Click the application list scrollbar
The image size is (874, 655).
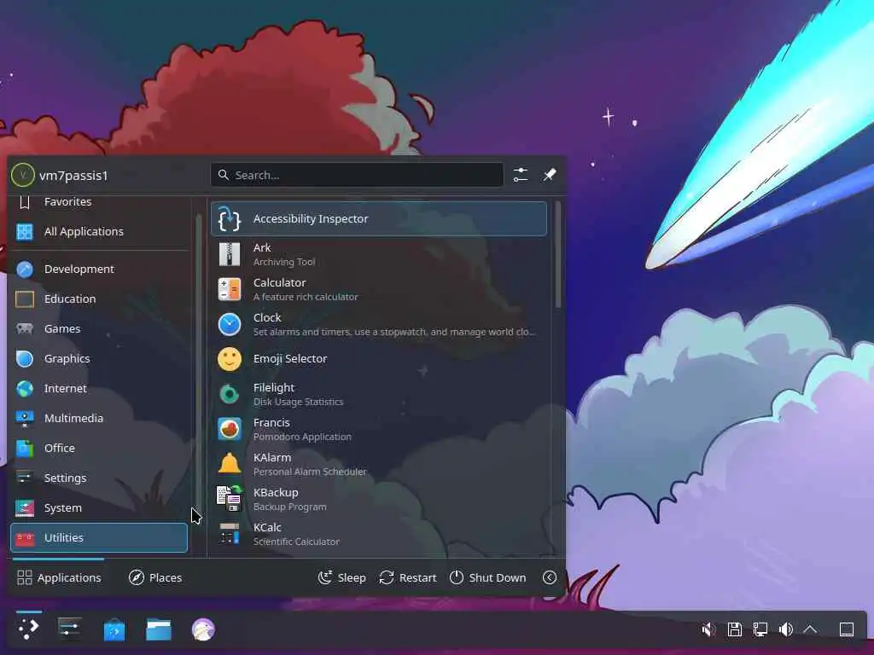point(558,254)
